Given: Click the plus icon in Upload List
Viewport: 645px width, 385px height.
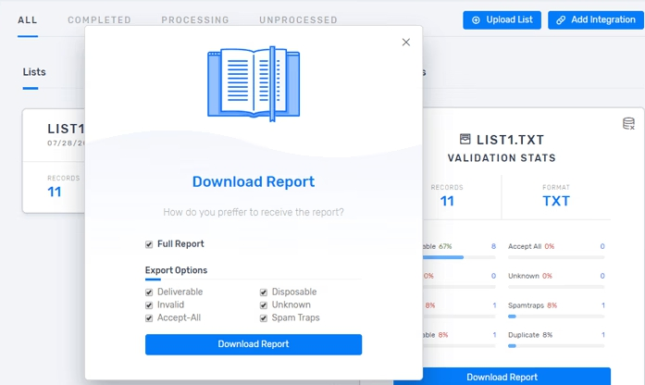Looking at the screenshot, I should [477, 20].
